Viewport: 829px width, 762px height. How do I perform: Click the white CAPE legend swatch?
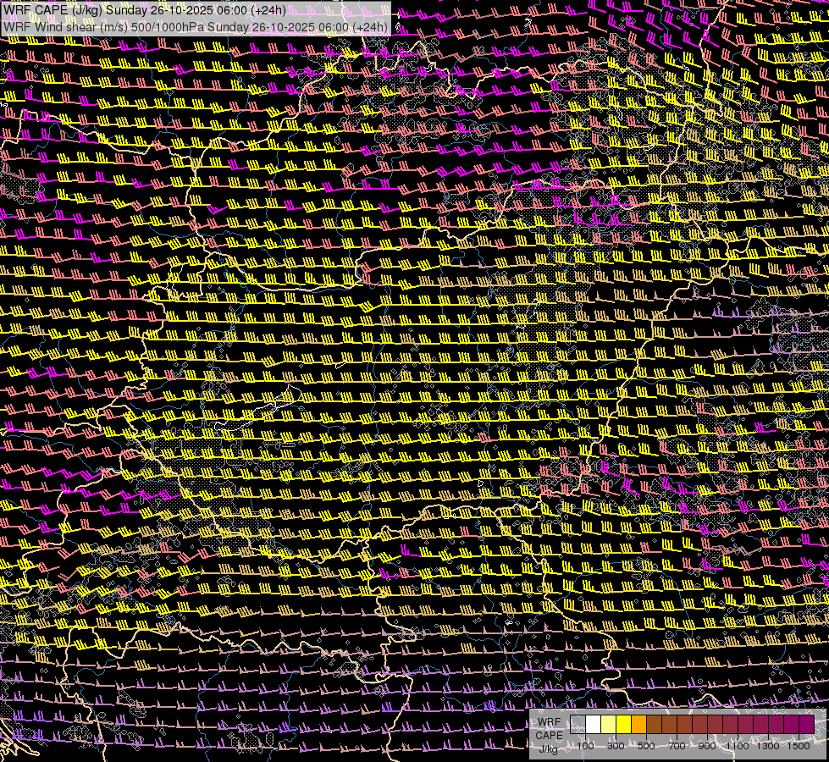(594, 725)
